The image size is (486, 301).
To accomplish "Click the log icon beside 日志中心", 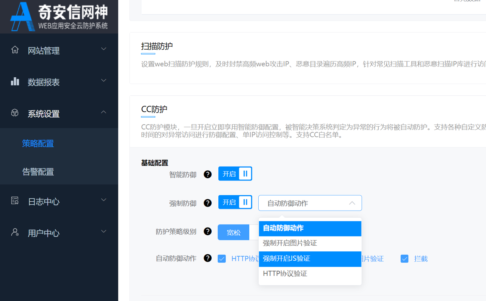I will tap(15, 201).
